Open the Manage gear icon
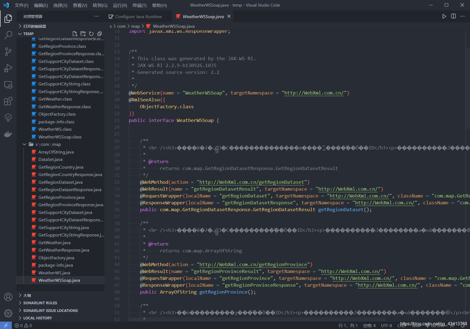Viewport: 470px width, 329px height. (x=8, y=313)
